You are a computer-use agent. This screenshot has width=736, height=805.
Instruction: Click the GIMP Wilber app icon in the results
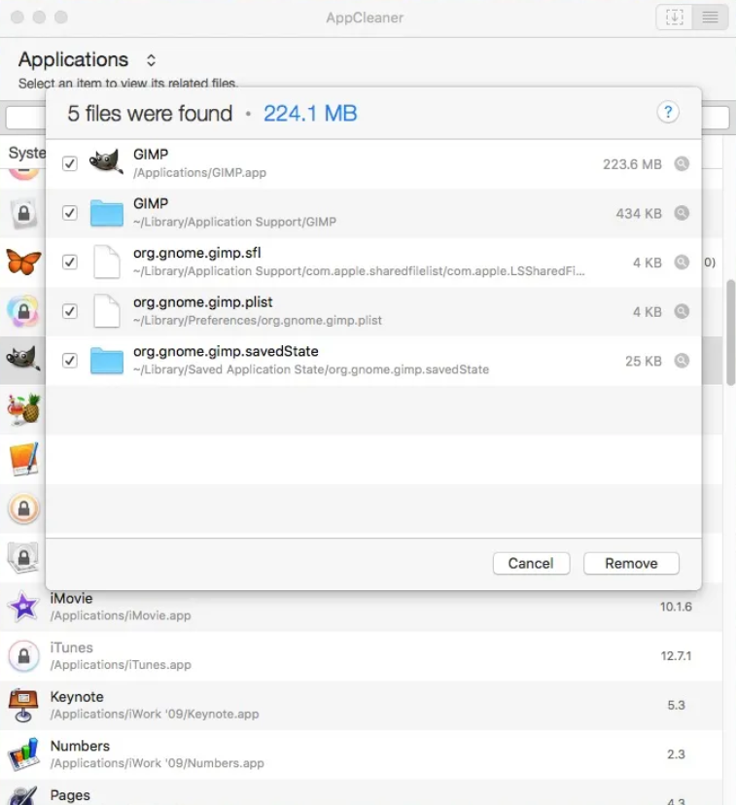(x=106, y=161)
